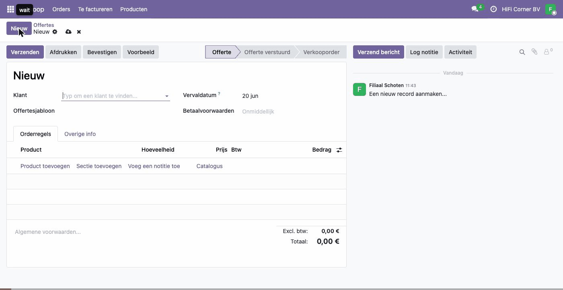Click the Prijs column header
563x290 pixels.
tap(222, 150)
